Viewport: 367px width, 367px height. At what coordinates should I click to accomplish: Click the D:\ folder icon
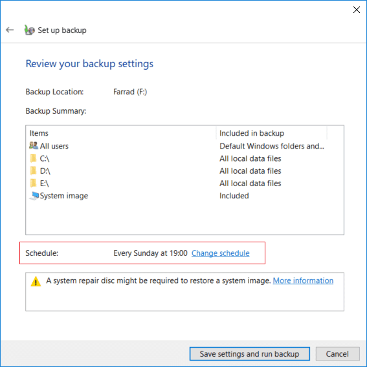coord(33,171)
